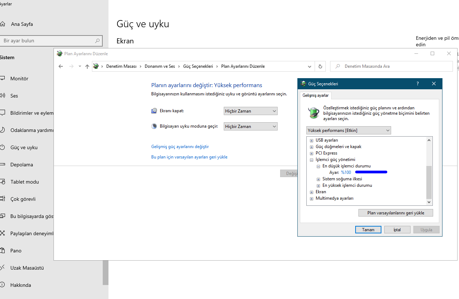
Task: Open Ekranı kapat Hiçbir Zaman dropdown
Action: (251, 111)
